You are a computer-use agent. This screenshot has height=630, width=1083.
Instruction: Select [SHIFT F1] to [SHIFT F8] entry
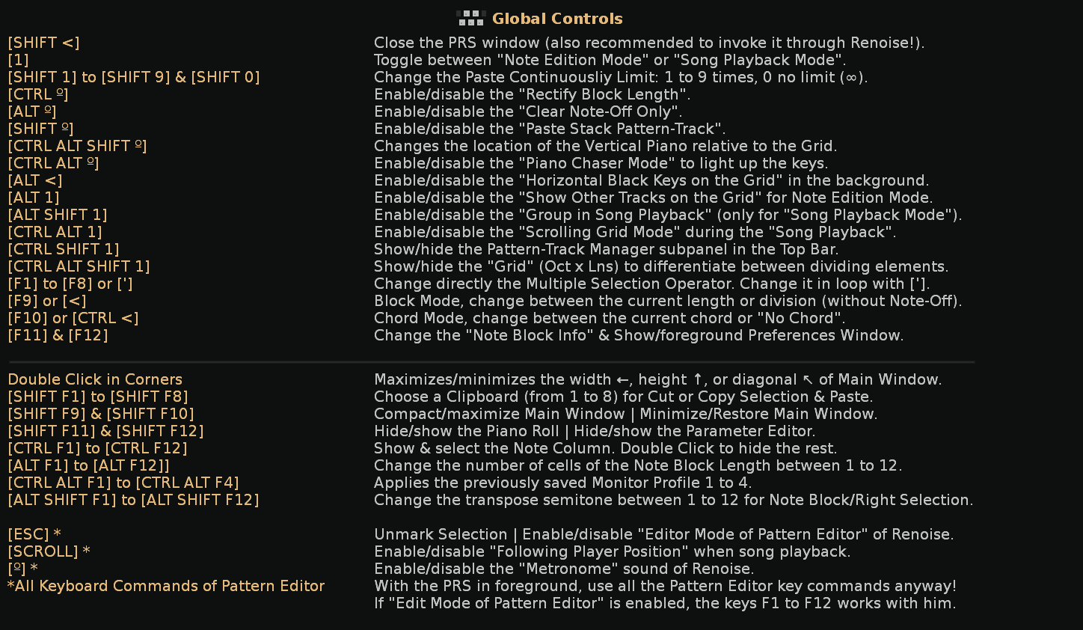98,397
